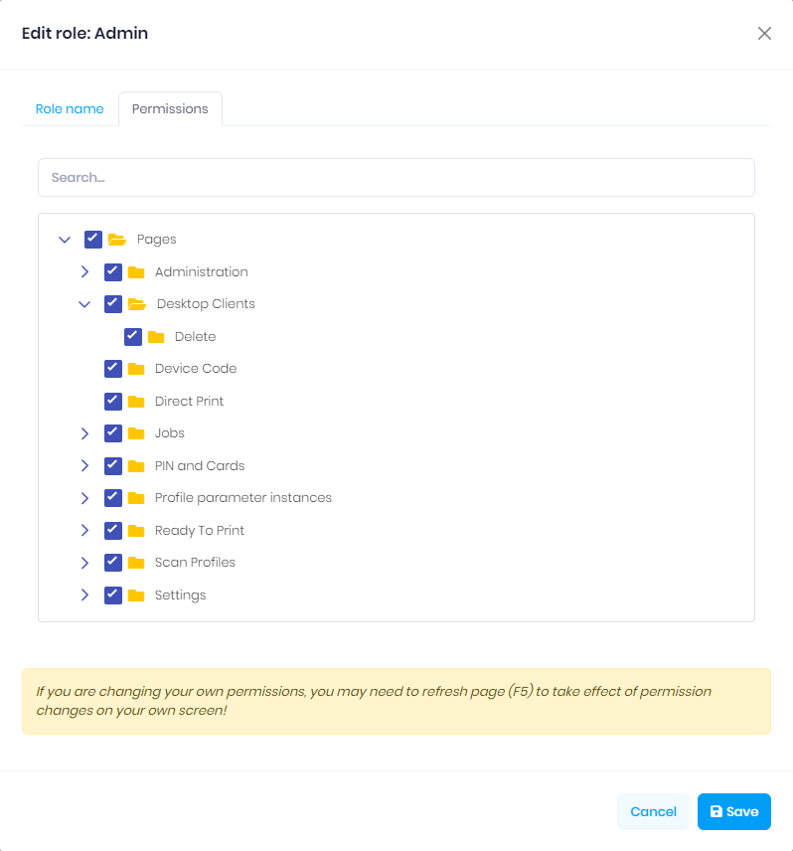Click the Delete folder icon
The width and height of the screenshot is (793, 851).
156,337
